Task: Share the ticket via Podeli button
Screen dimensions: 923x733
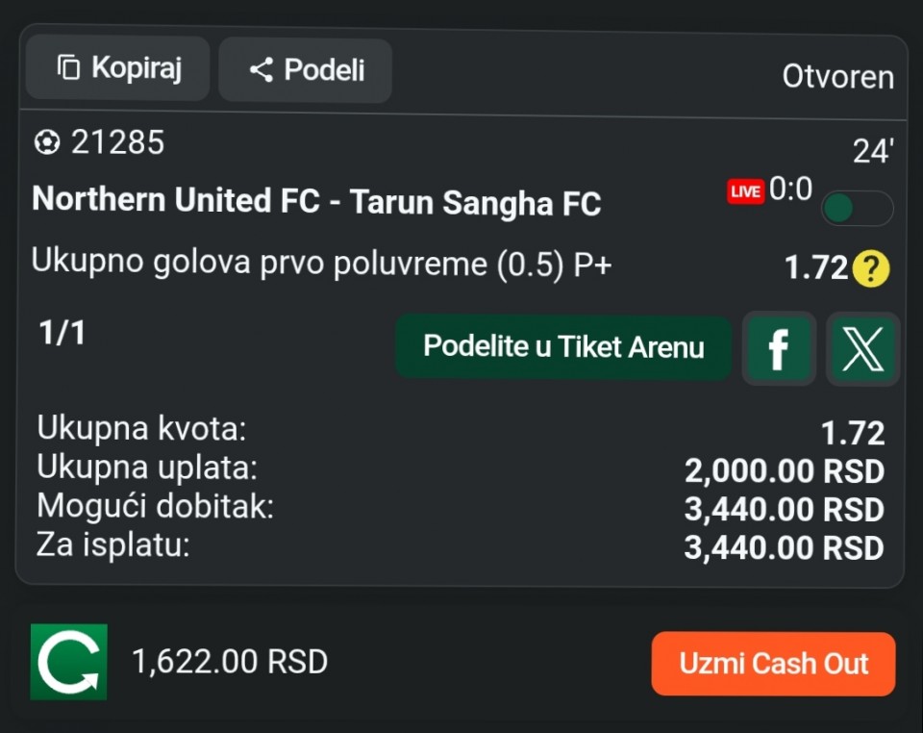Action: pyautogui.click(x=305, y=70)
